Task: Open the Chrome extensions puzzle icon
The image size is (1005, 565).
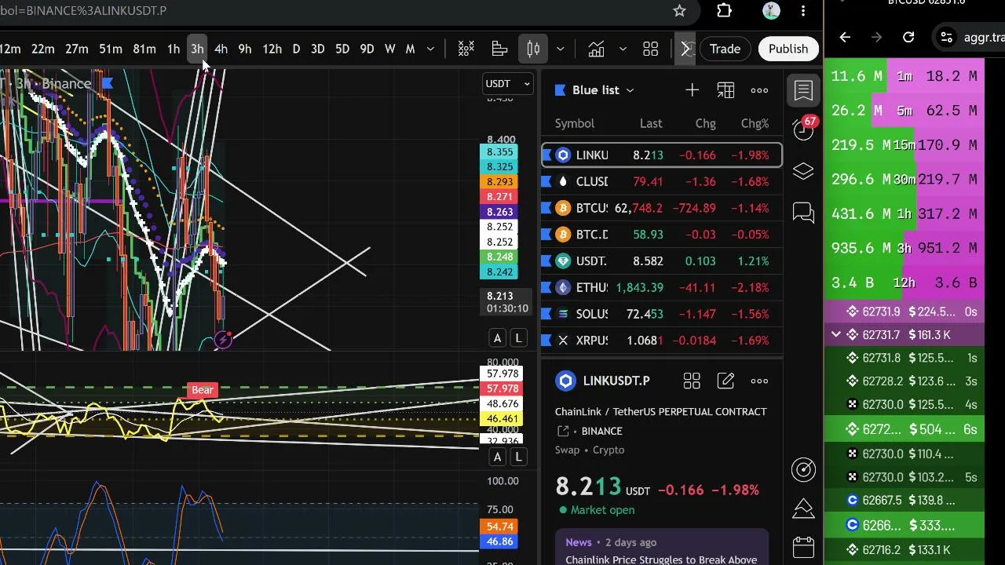Action: point(724,11)
